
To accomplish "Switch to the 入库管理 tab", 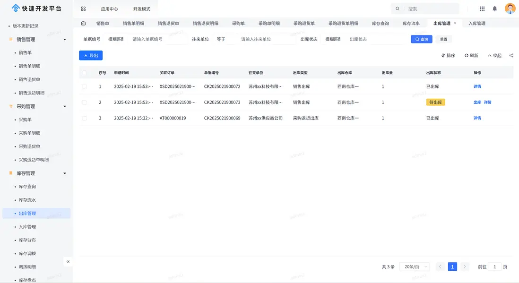I will 477,24.
